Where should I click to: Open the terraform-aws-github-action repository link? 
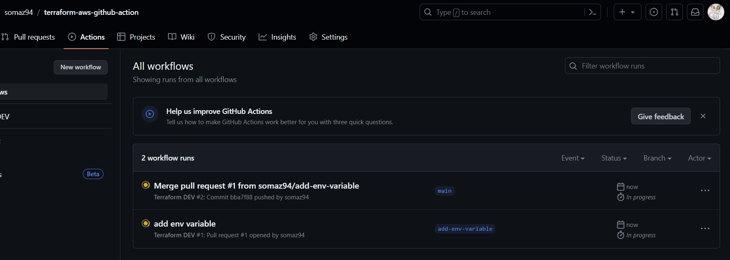91,12
